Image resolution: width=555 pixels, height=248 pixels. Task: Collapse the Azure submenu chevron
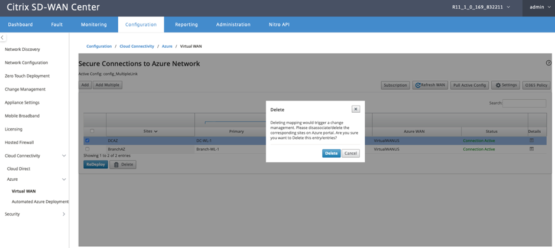(64, 180)
